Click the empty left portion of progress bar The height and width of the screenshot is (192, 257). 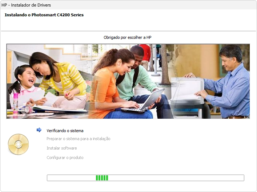click(x=69, y=178)
